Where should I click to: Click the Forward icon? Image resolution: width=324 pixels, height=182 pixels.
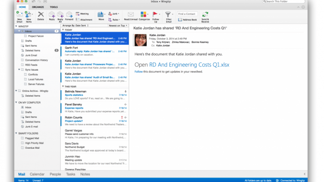coord(69,14)
